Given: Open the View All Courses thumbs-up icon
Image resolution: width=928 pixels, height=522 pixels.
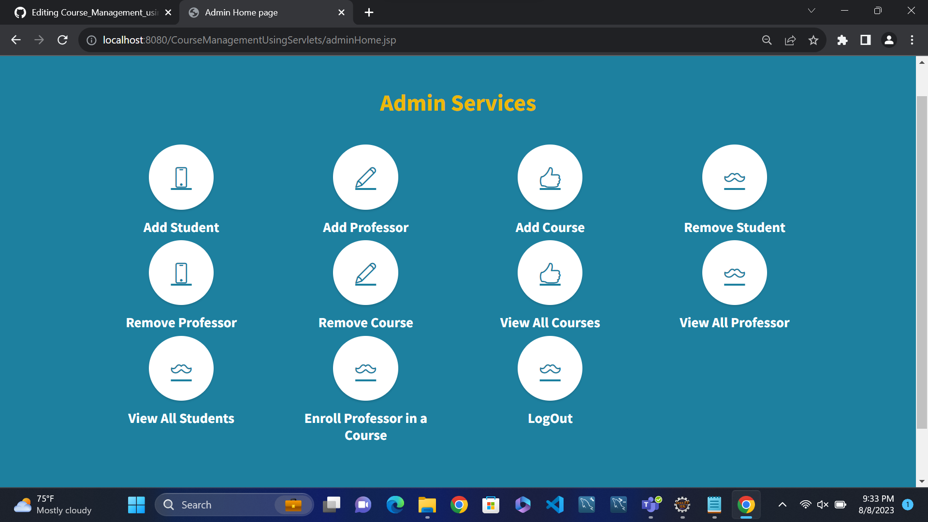Looking at the screenshot, I should (550, 273).
